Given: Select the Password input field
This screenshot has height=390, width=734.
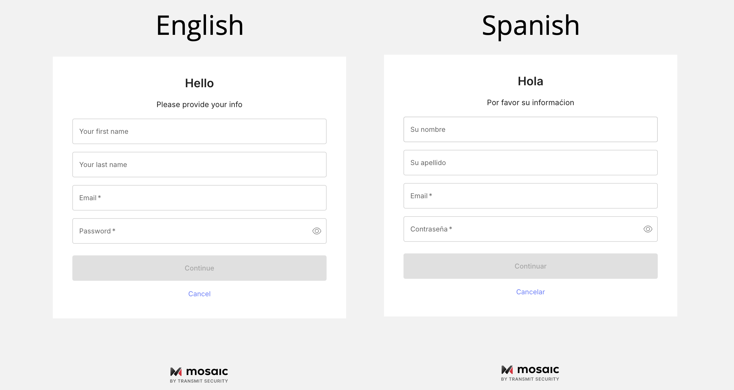Looking at the screenshot, I should click(192, 231).
